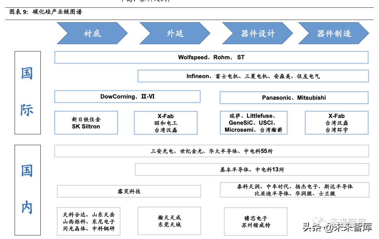The width and height of the screenshot is (379, 239).
Task: Toggle the Panasonic、Mitsubishi box
Action: point(293,98)
